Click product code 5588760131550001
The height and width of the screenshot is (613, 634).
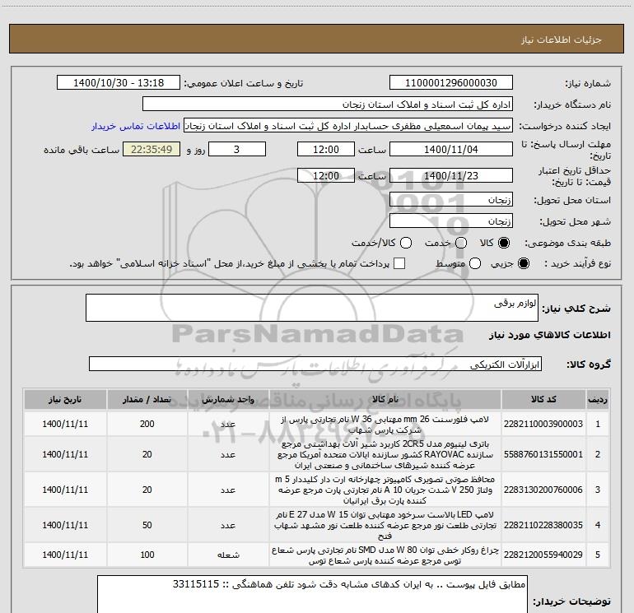pos(543,454)
